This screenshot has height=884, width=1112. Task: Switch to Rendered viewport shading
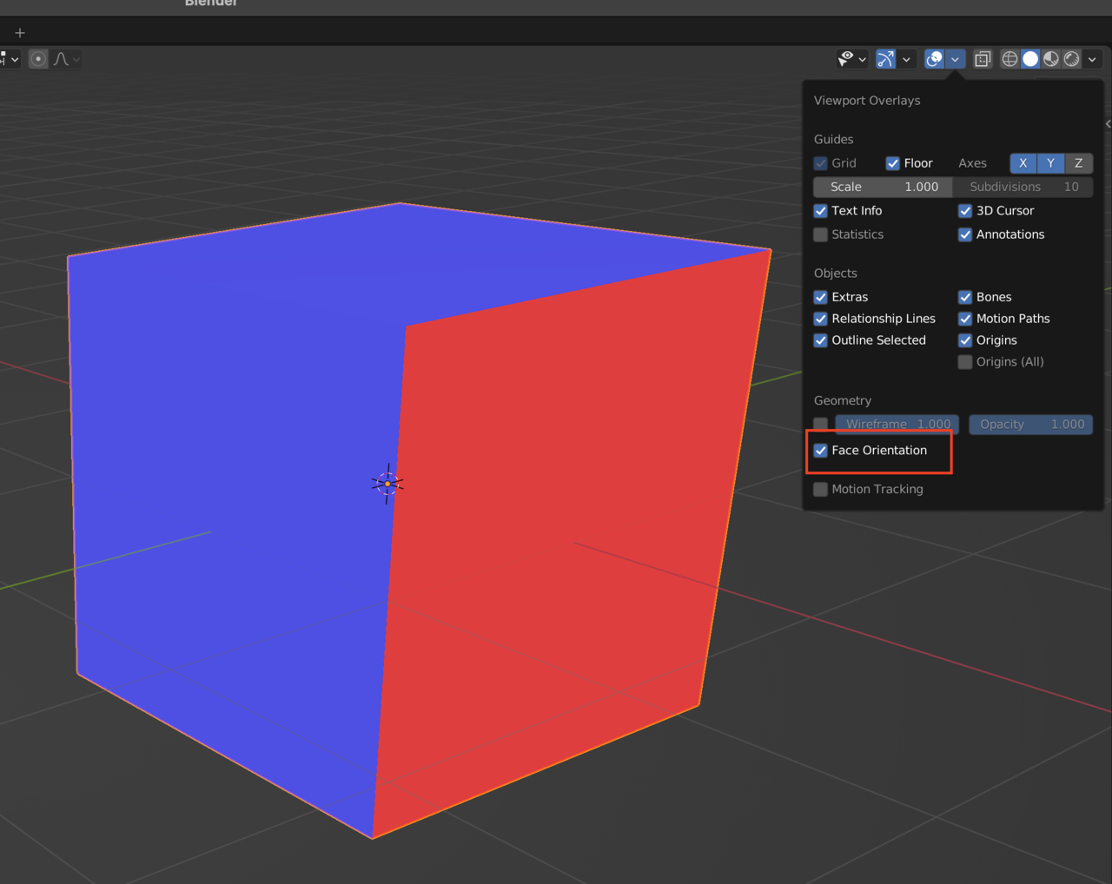coord(1072,59)
